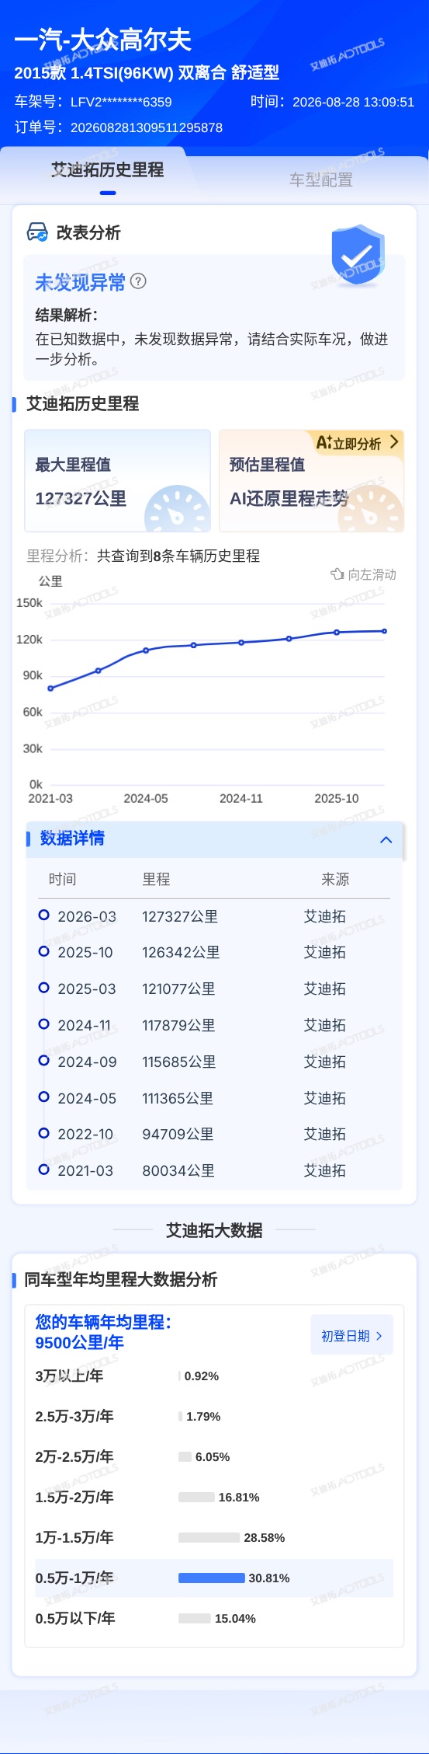This screenshot has width=429, height=1754.
Task: Open the 车型配置 tab
Action: tap(321, 180)
